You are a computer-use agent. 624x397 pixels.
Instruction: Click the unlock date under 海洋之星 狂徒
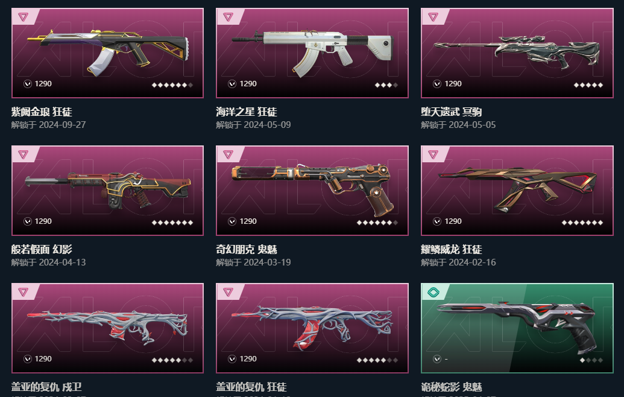(253, 125)
